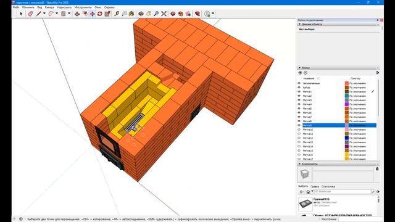Switch to the Правка tab in Components
The width and height of the screenshot is (395, 222).
[x=315, y=186]
